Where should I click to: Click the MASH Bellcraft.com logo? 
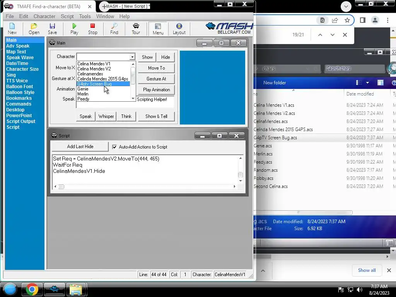(229, 28)
